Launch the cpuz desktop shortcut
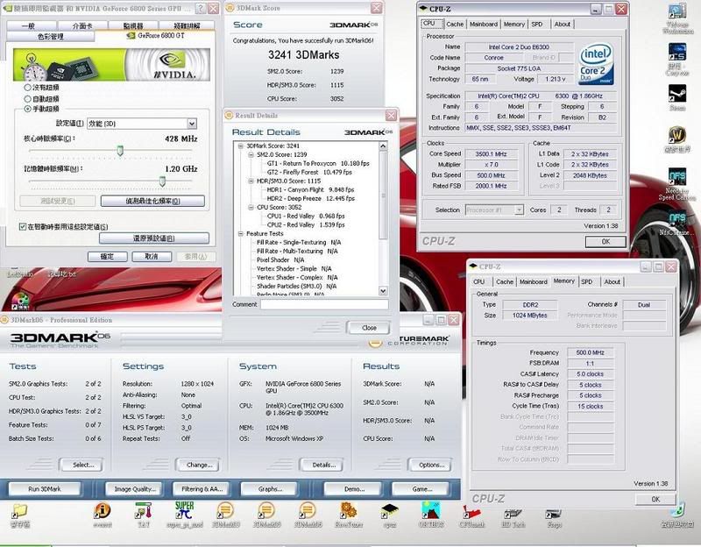 pos(389,515)
